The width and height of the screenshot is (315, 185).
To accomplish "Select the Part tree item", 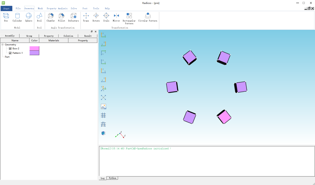I will click(7, 57).
